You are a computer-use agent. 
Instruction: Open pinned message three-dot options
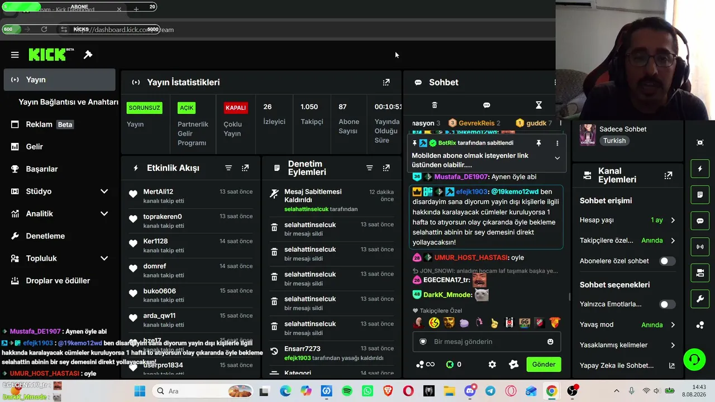pyautogui.click(x=557, y=143)
